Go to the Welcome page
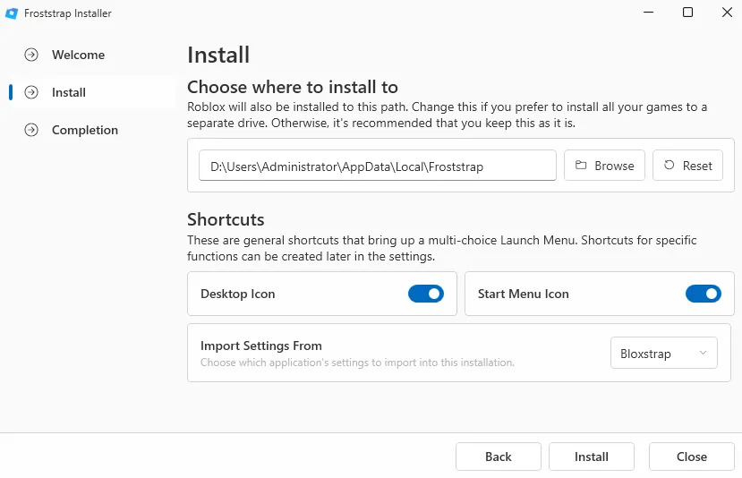The width and height of the screenshot is (742, 478). coord(92,55)
